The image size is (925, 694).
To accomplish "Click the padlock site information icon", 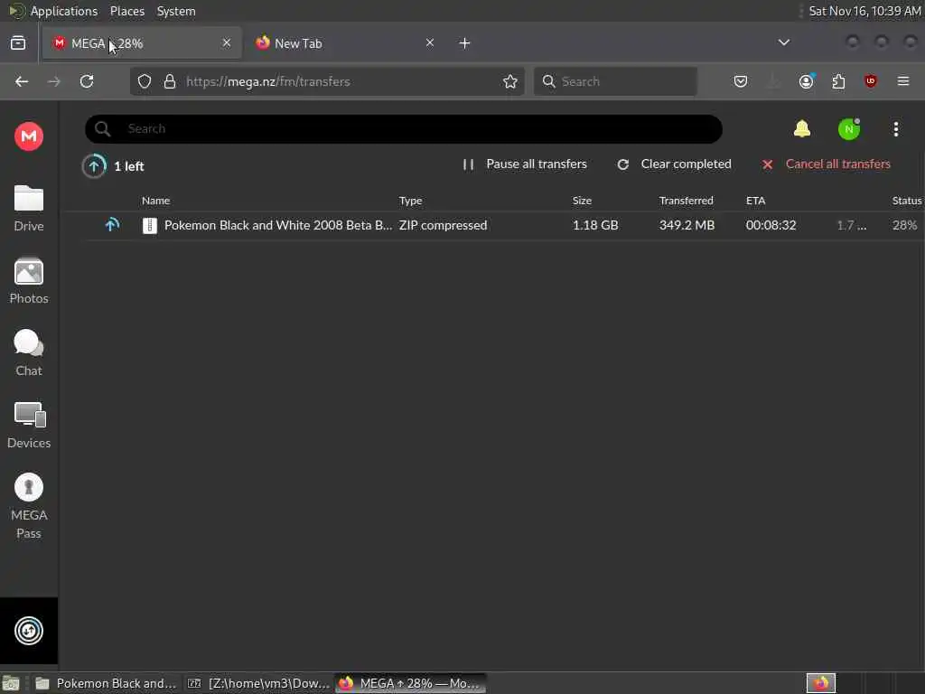I will tap(170, 81).
